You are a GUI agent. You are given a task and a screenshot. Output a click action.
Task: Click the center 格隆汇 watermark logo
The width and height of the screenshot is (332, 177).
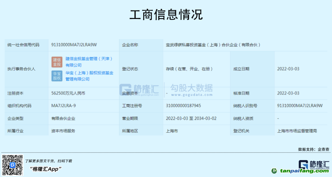coord(139,89)
